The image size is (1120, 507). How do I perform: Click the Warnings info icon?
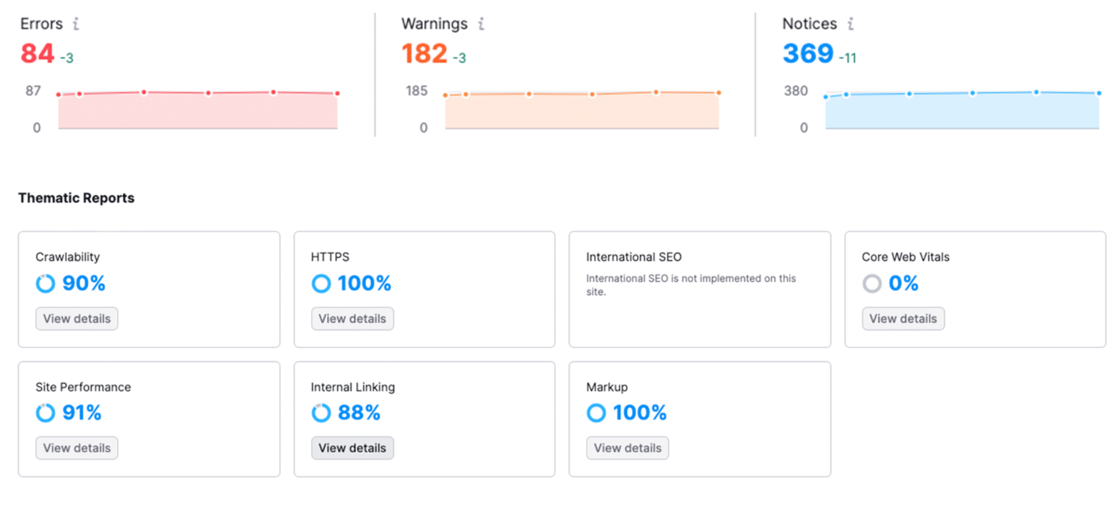(x=481, y=24)
